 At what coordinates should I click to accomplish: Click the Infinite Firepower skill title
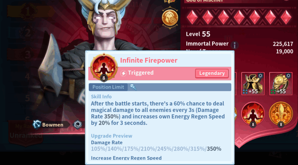point(149,60)
